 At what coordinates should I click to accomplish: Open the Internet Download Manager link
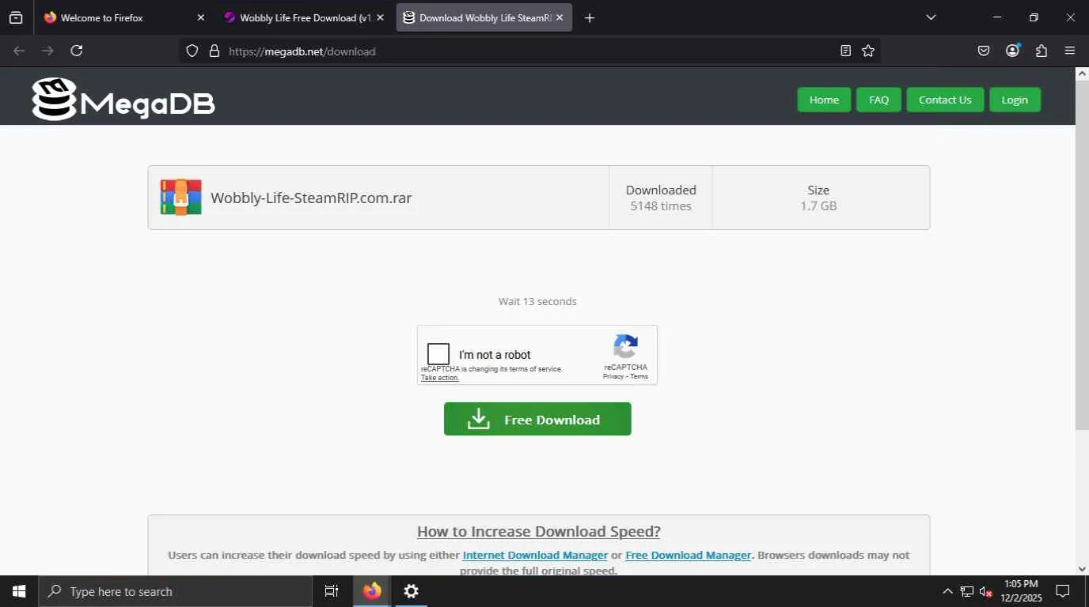(x=535, y=555)
